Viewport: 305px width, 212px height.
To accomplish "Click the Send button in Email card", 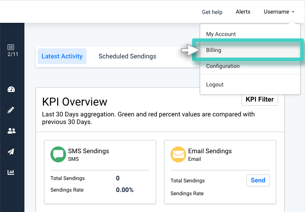I will 258,180.
